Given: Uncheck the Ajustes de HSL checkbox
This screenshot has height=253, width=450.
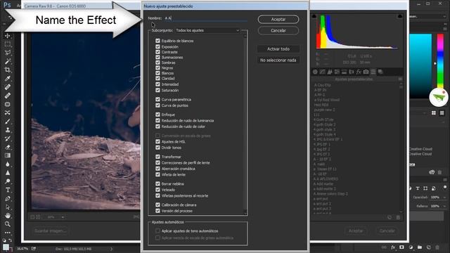Looking at the screenshot, I should (157, 141).
